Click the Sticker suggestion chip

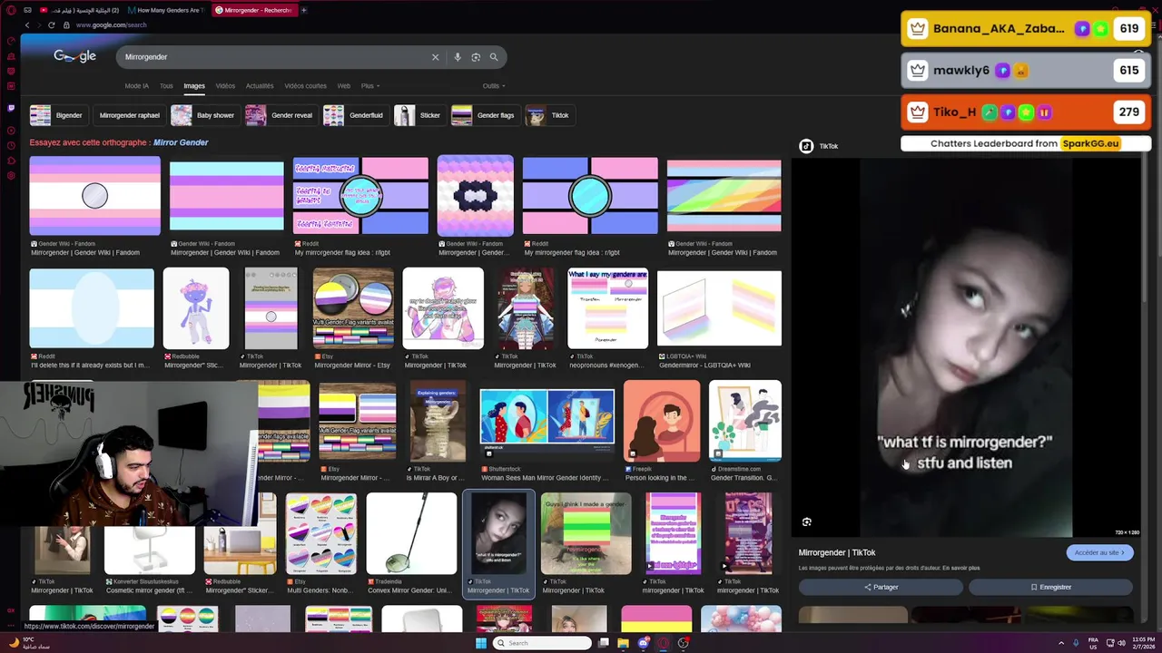pos(419,115)
